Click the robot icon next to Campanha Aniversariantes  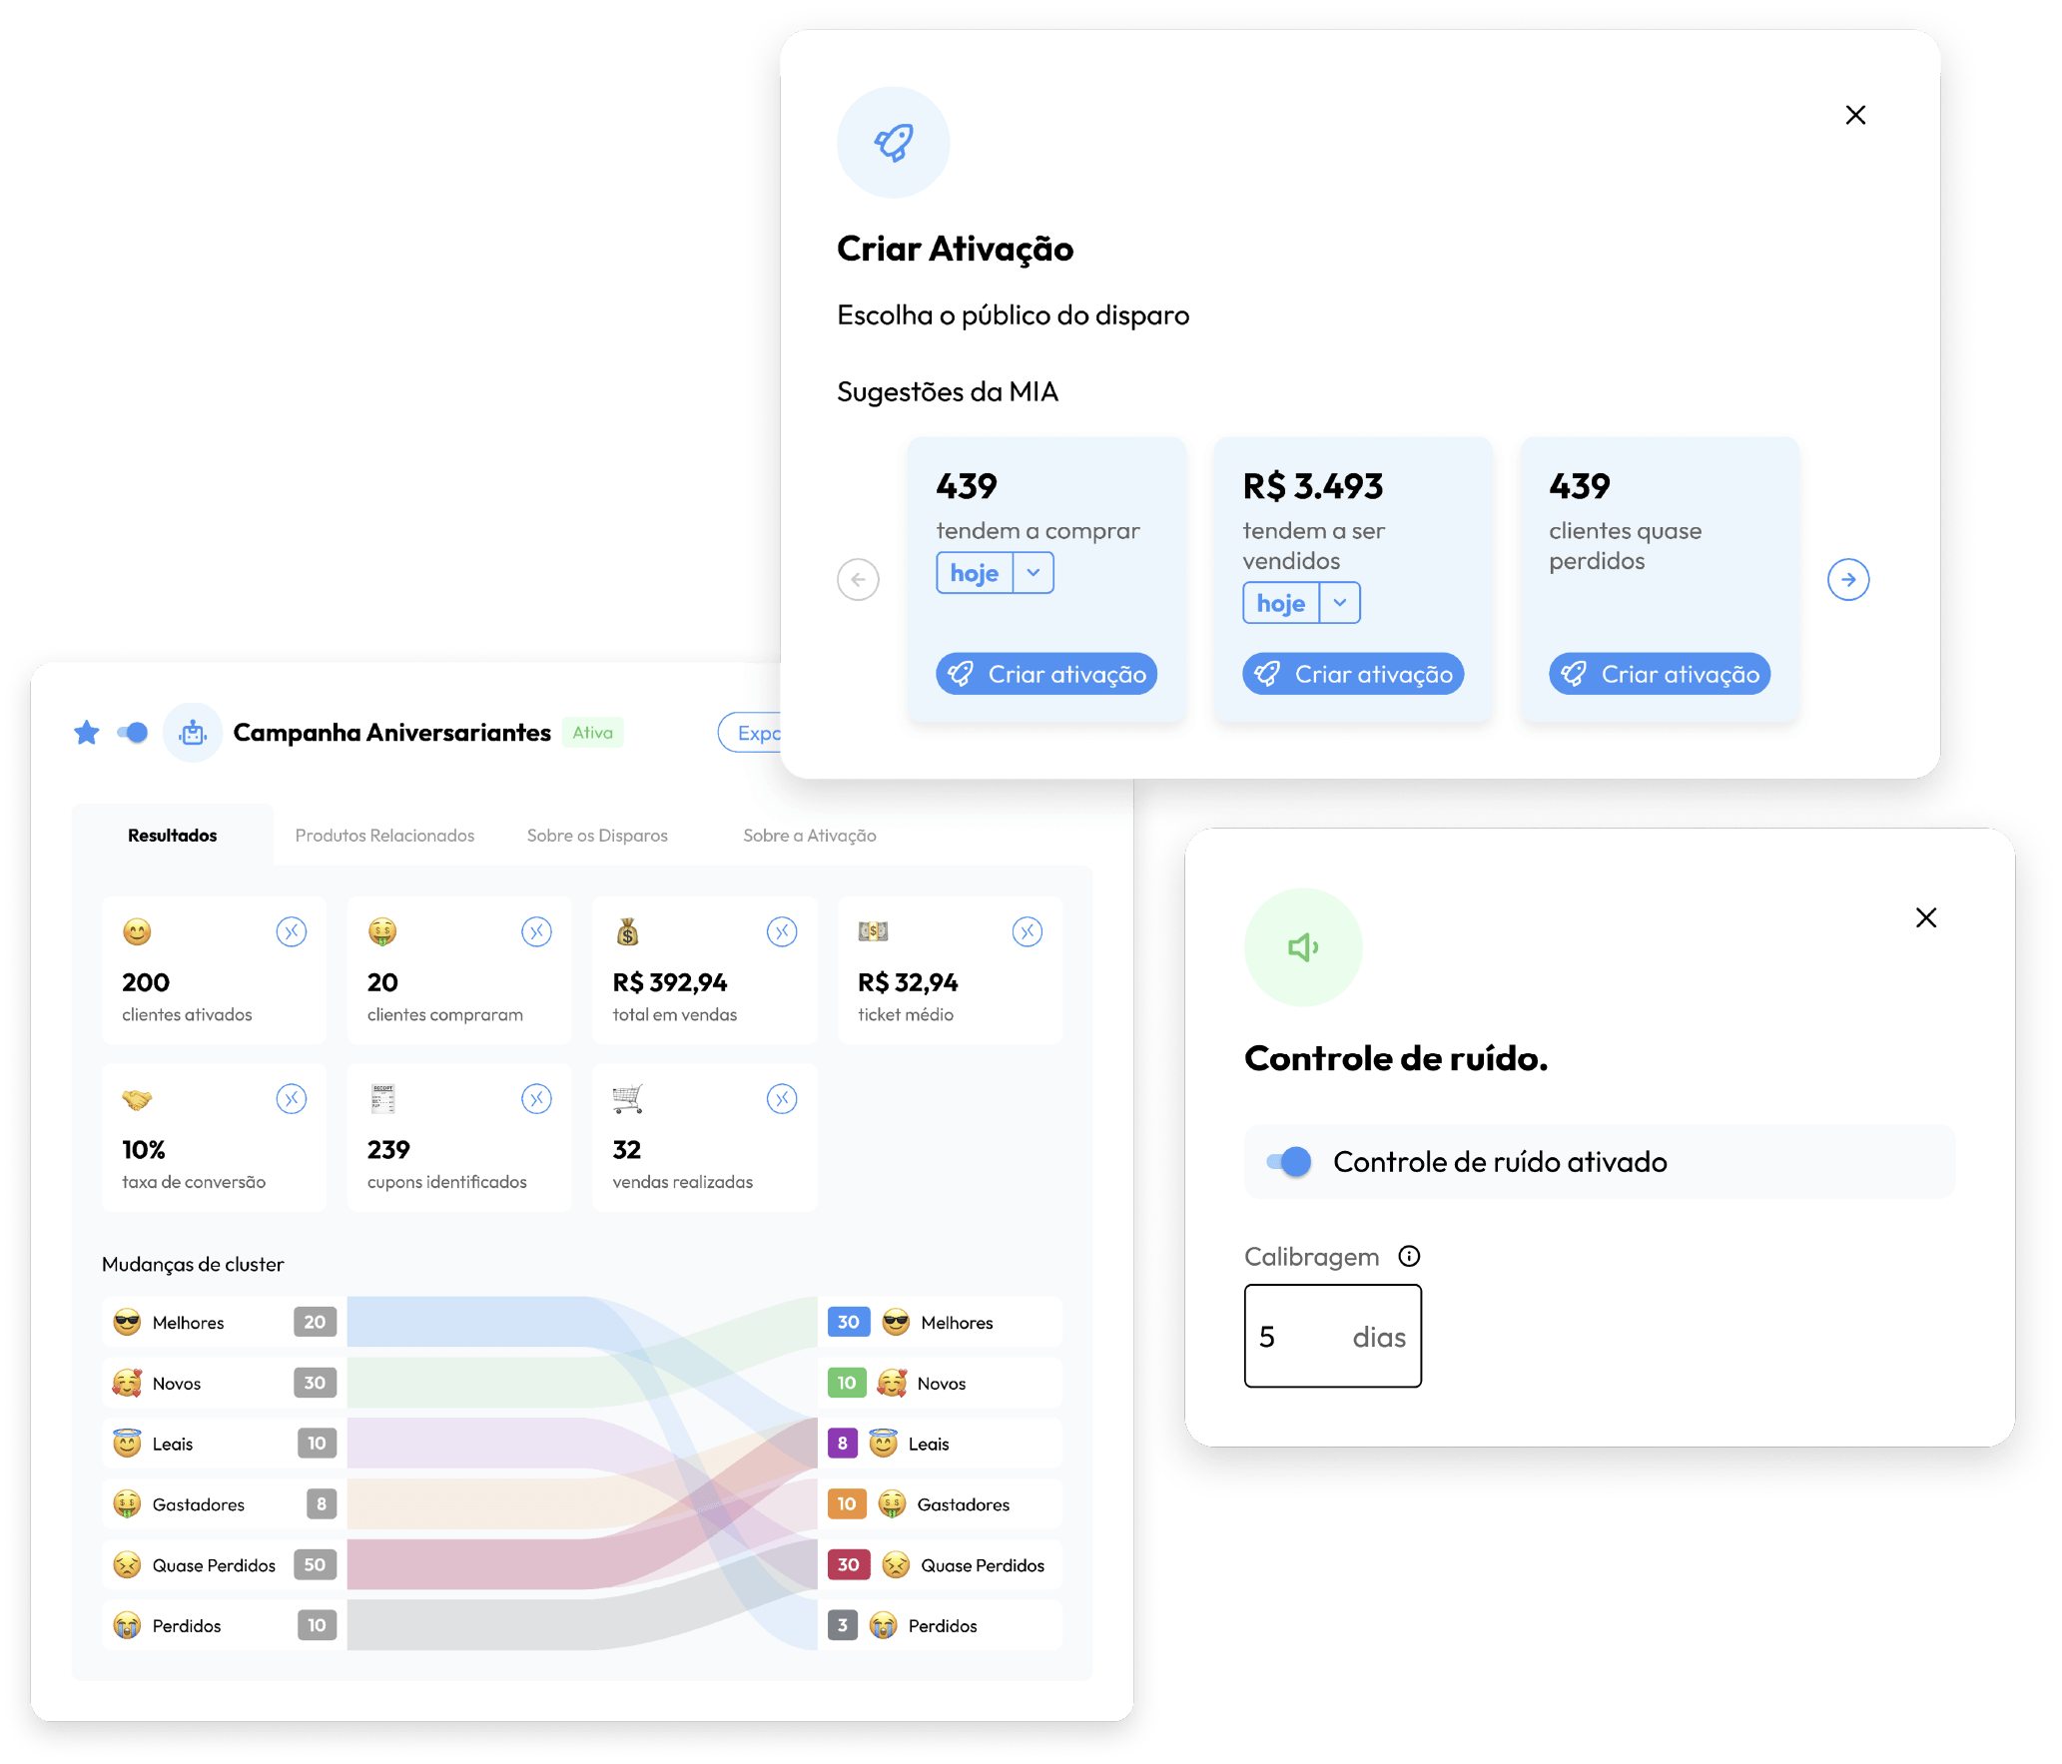coord(193,733)
